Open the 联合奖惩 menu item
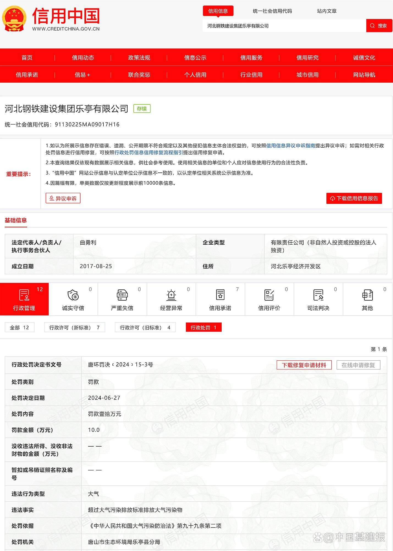Viewport: 393px width, 551px height. click(139, 75)
